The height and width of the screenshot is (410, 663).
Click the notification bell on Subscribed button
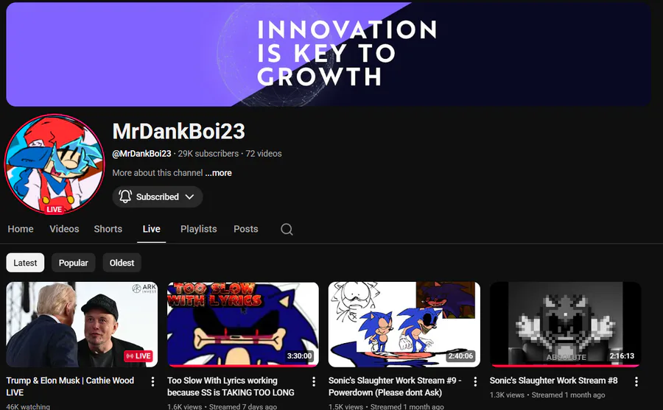click(125, 197)
